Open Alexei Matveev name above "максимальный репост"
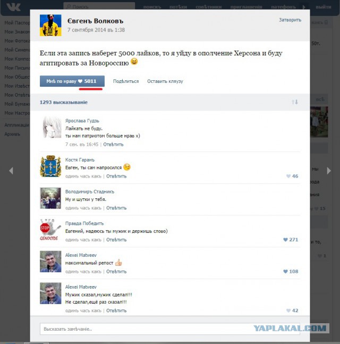 coord(81,255)
